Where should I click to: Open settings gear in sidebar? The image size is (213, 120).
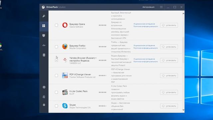click(x=44, y=87)
